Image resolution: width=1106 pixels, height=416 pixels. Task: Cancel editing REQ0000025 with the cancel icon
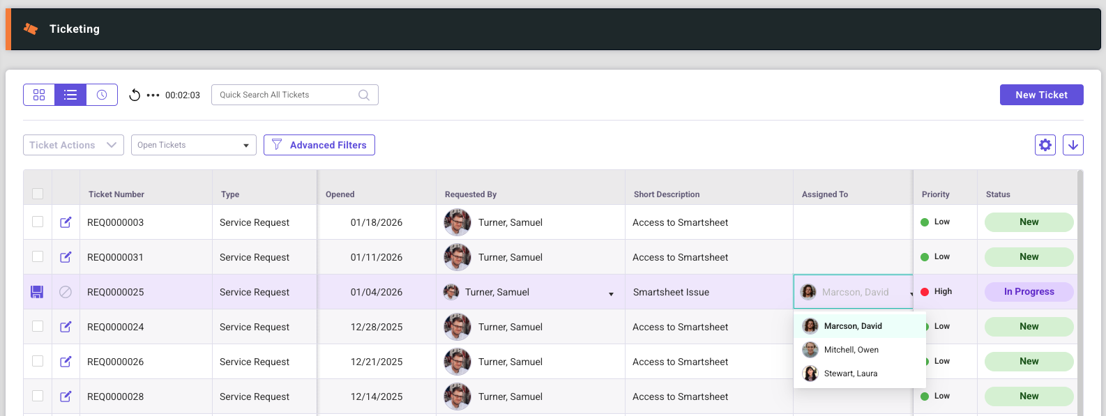click(66, 292)
